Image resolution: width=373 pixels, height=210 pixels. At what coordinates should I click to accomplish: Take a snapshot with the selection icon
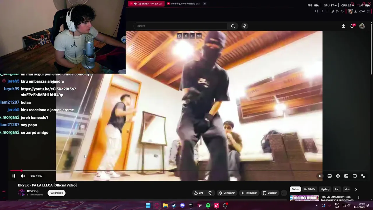click(x=327, y=11)
